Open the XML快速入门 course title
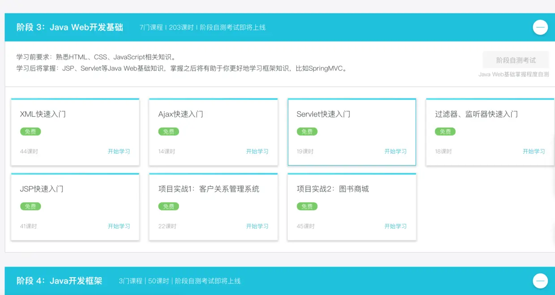Viewport: 555px width, 295px height. tap(43, 114)
